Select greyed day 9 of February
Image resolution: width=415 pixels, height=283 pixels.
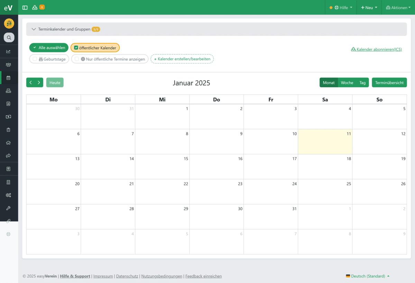pos(379,241)
